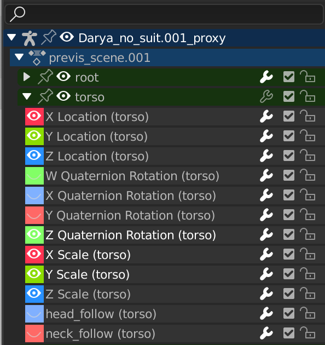Hide the X Scale (torso) curve
The height and width of the screenshot is (345, 325).
[x=34, y=254]
